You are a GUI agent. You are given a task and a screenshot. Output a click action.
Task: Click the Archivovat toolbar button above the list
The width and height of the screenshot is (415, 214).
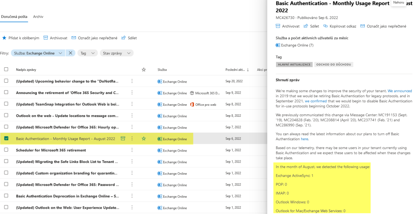(x=55, y=38)
